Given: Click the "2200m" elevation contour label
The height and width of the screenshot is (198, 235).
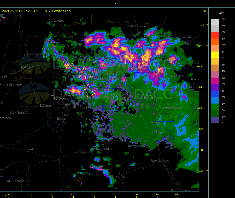Looking at the screenshot, I should [x=69, y=187].
